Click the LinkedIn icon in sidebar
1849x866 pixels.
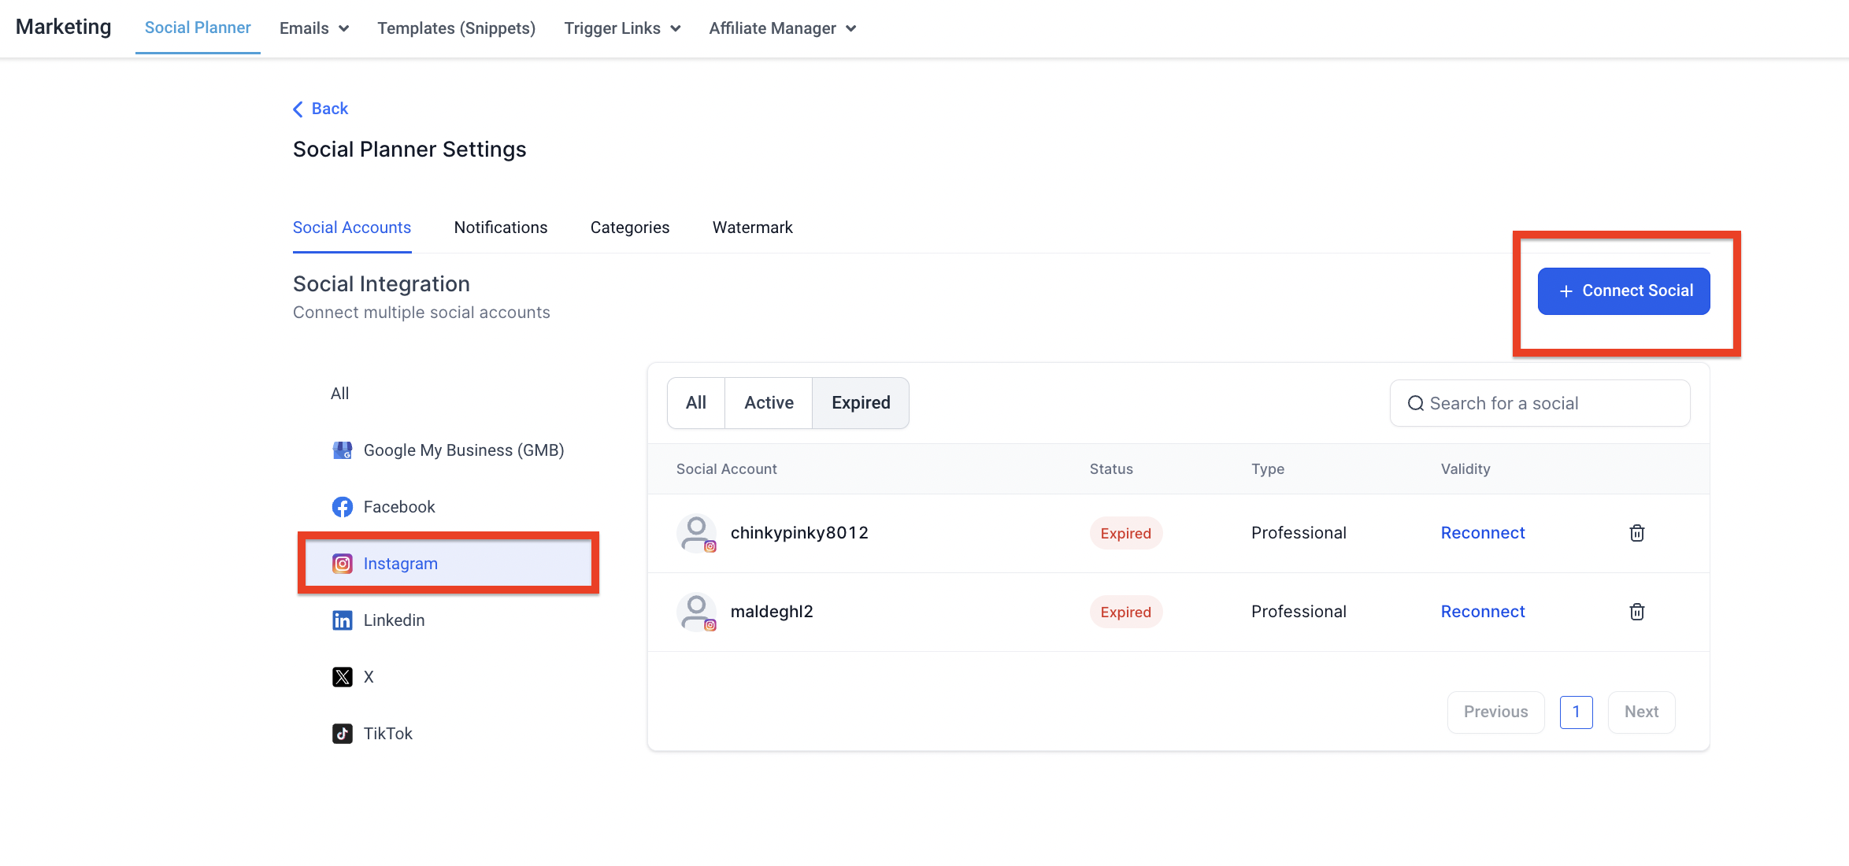(x=342, y=620)
